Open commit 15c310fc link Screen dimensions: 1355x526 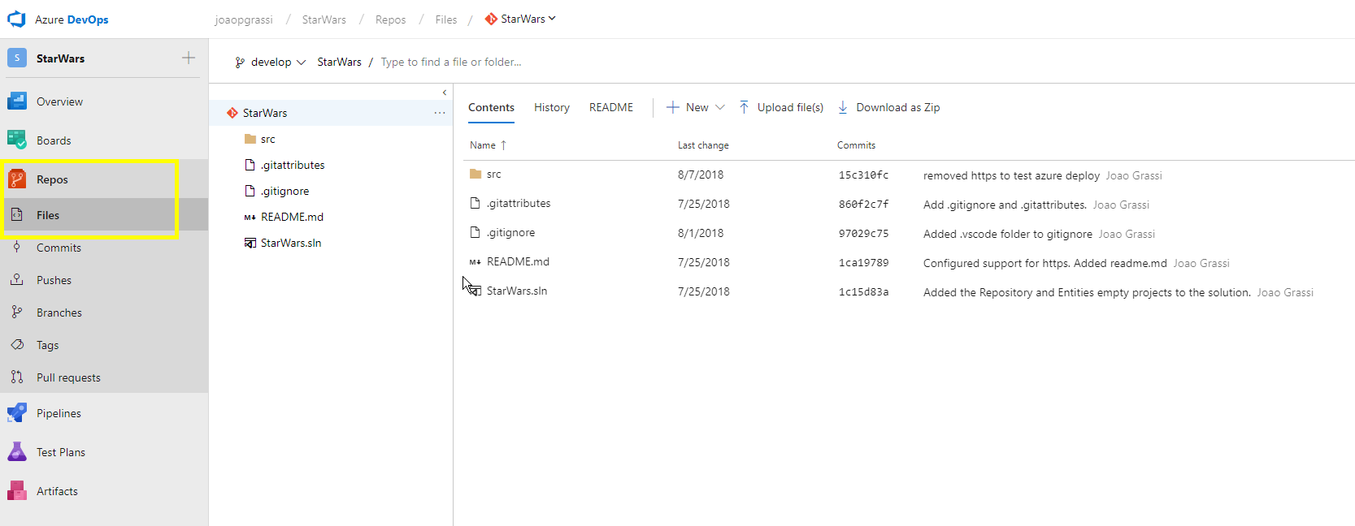(x=863, y=175)
